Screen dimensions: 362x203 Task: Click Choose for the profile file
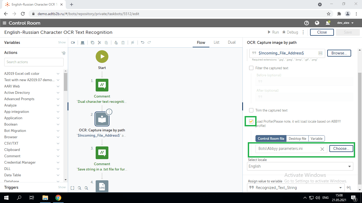click(341, 149)
